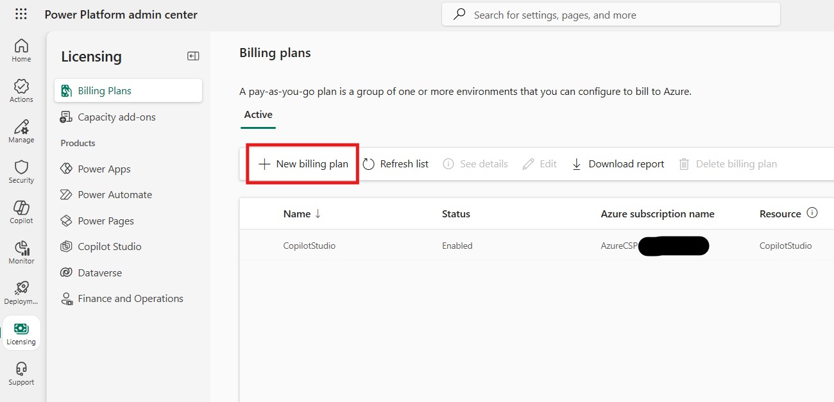Open Monitor in the left rail
The width and height of the screenshot is (834, 402).
[21, 253]
